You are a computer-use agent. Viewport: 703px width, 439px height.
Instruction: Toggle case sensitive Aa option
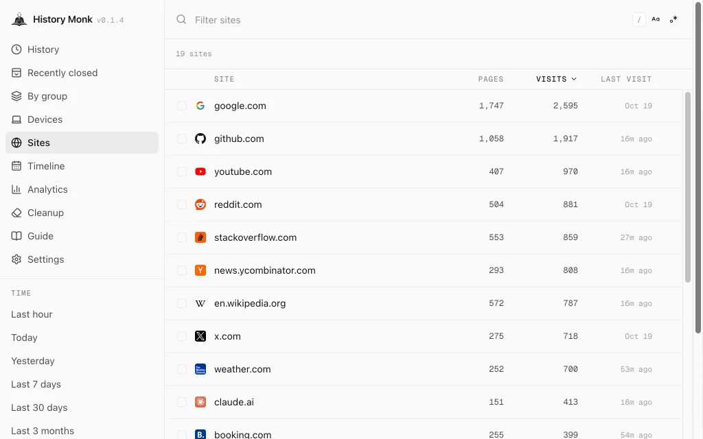[656, 19]
